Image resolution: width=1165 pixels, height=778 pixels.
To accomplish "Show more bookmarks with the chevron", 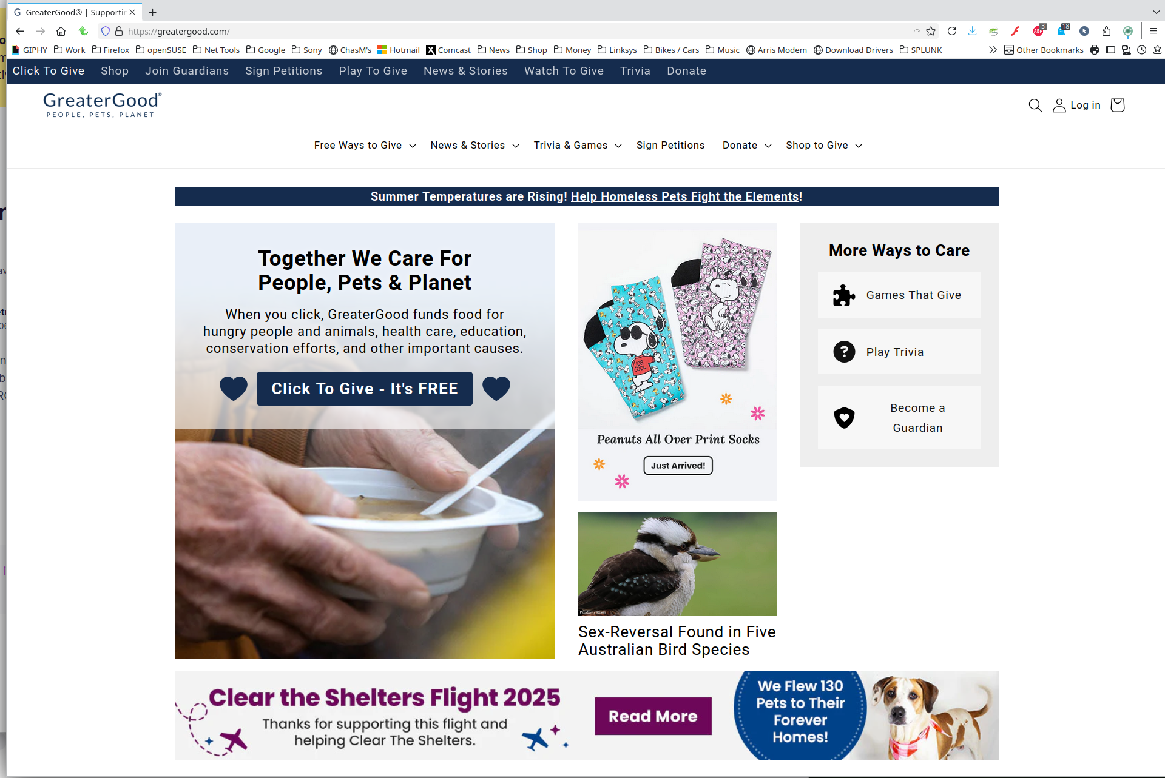I will pos(993,50).
